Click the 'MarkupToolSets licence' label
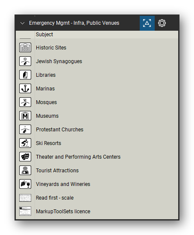Screen dimensions: 194x235 point(63,211)
